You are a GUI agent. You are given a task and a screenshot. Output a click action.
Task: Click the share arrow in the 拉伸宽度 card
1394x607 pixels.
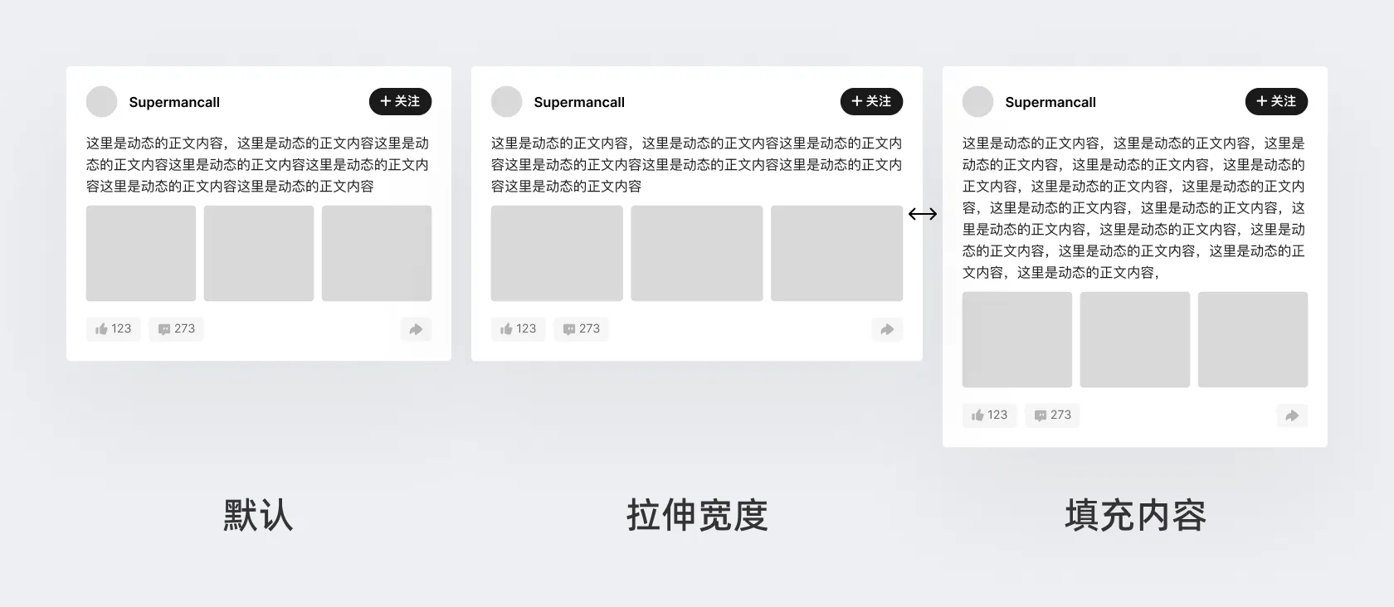click(887, 329)
